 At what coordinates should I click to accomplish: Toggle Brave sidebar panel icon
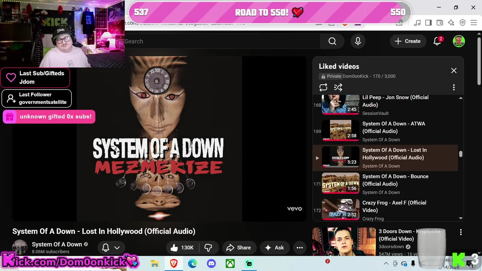(428, 23)
